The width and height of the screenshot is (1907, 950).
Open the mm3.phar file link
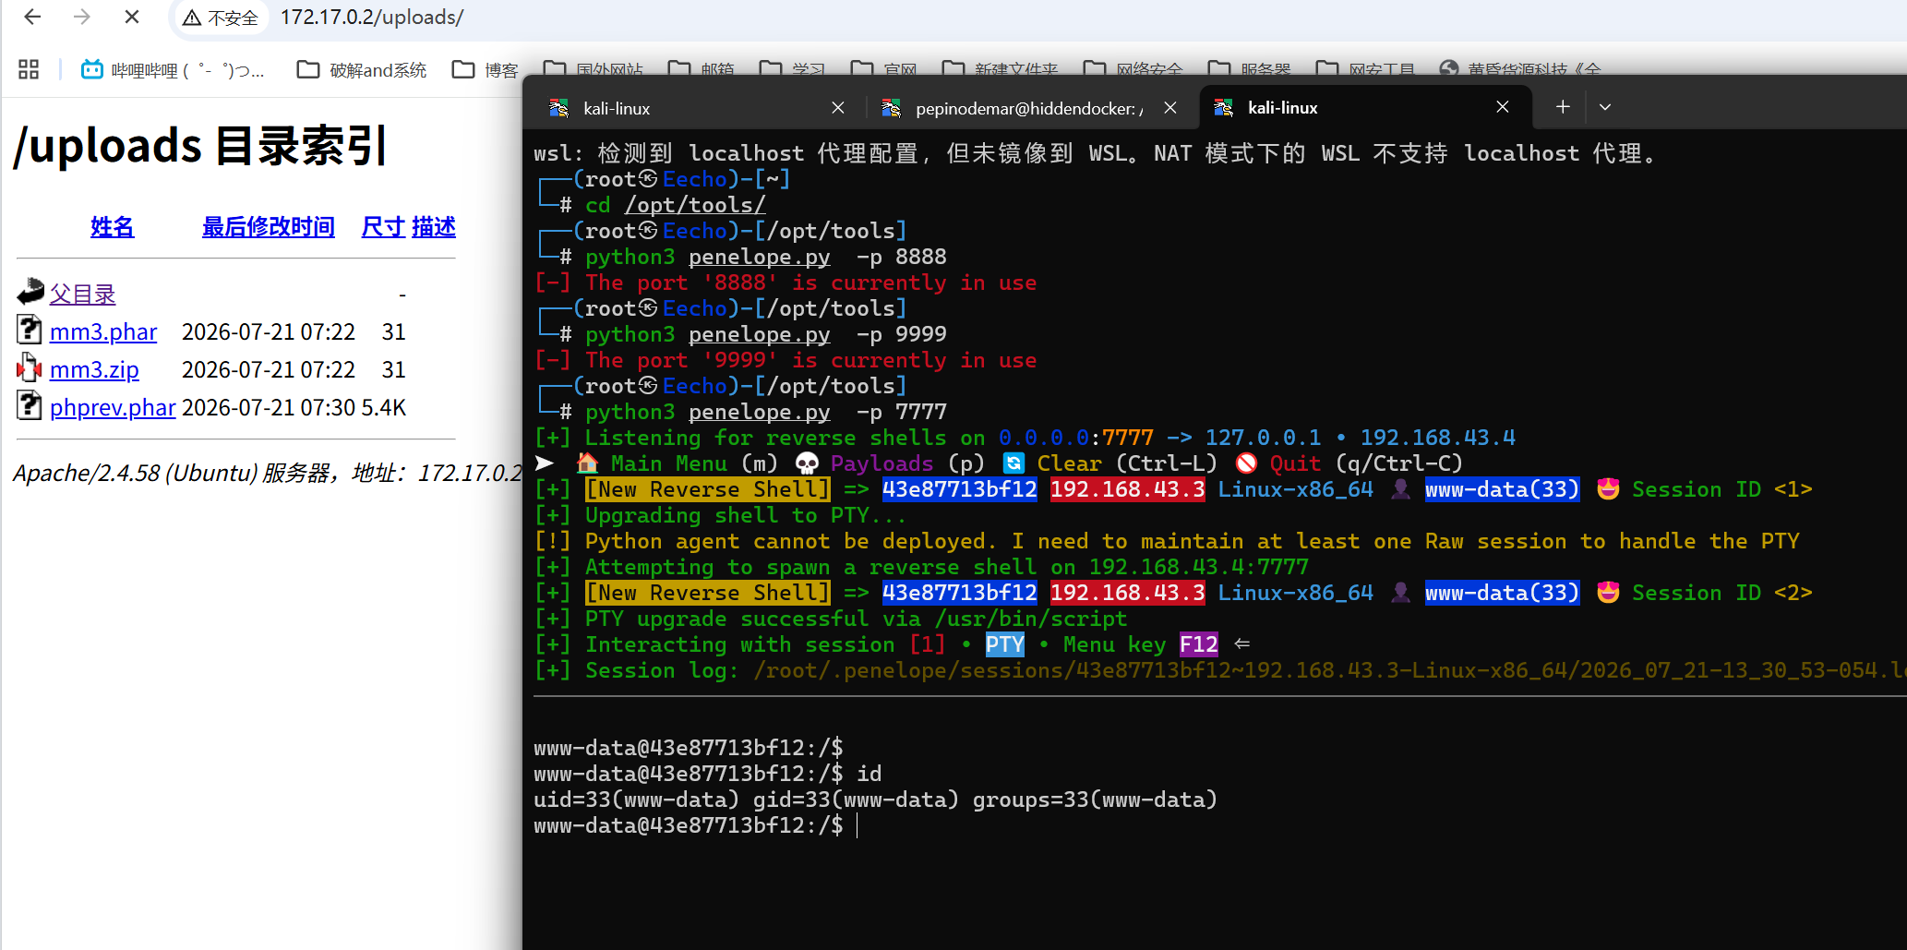point(103,332)
